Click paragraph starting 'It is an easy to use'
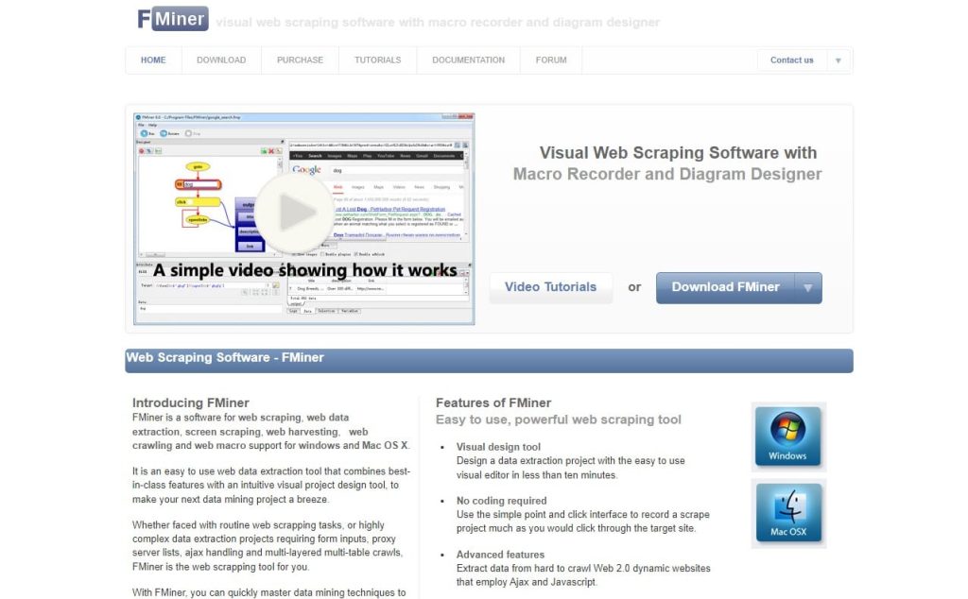 tap(271, 485)
